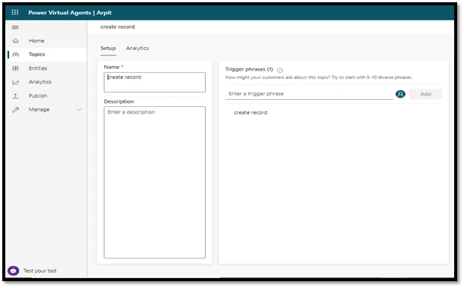Select the 'create record' trigger phrase entry
This screenshot has height=288, width=464.
251,113
